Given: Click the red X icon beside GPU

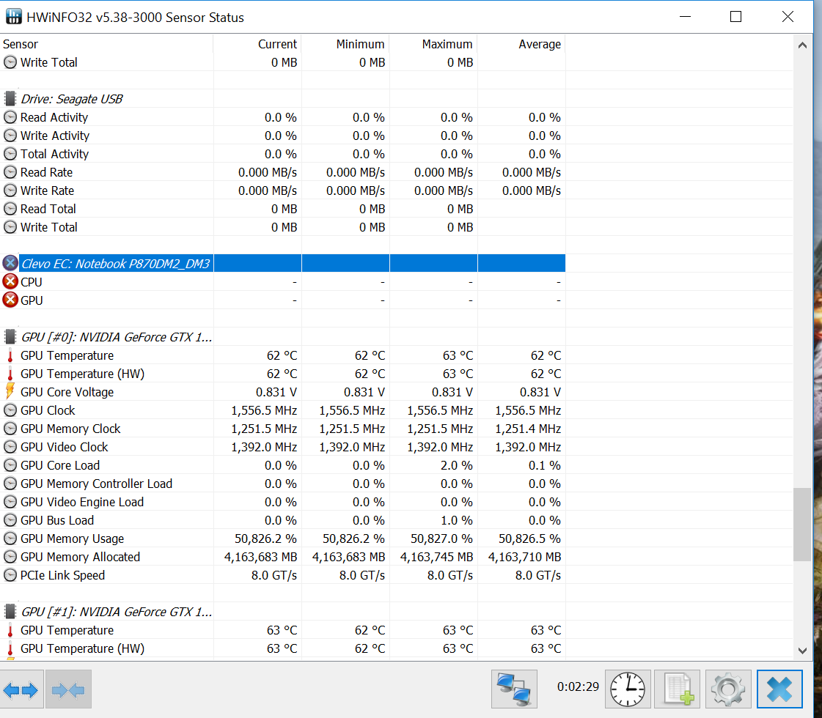Looking at the screenshot, I should 10,300.
